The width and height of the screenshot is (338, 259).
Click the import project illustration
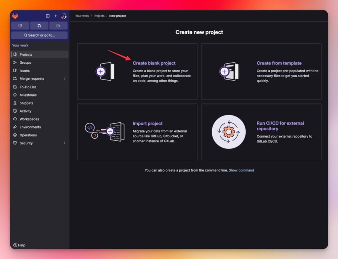point(105,132)
